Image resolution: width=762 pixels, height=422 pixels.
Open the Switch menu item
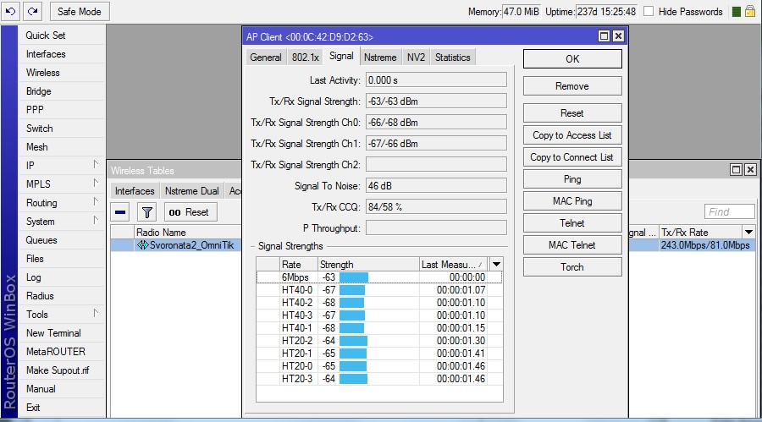click(39, 129)
